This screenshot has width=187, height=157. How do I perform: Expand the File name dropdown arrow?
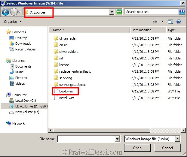click(118, 139)
